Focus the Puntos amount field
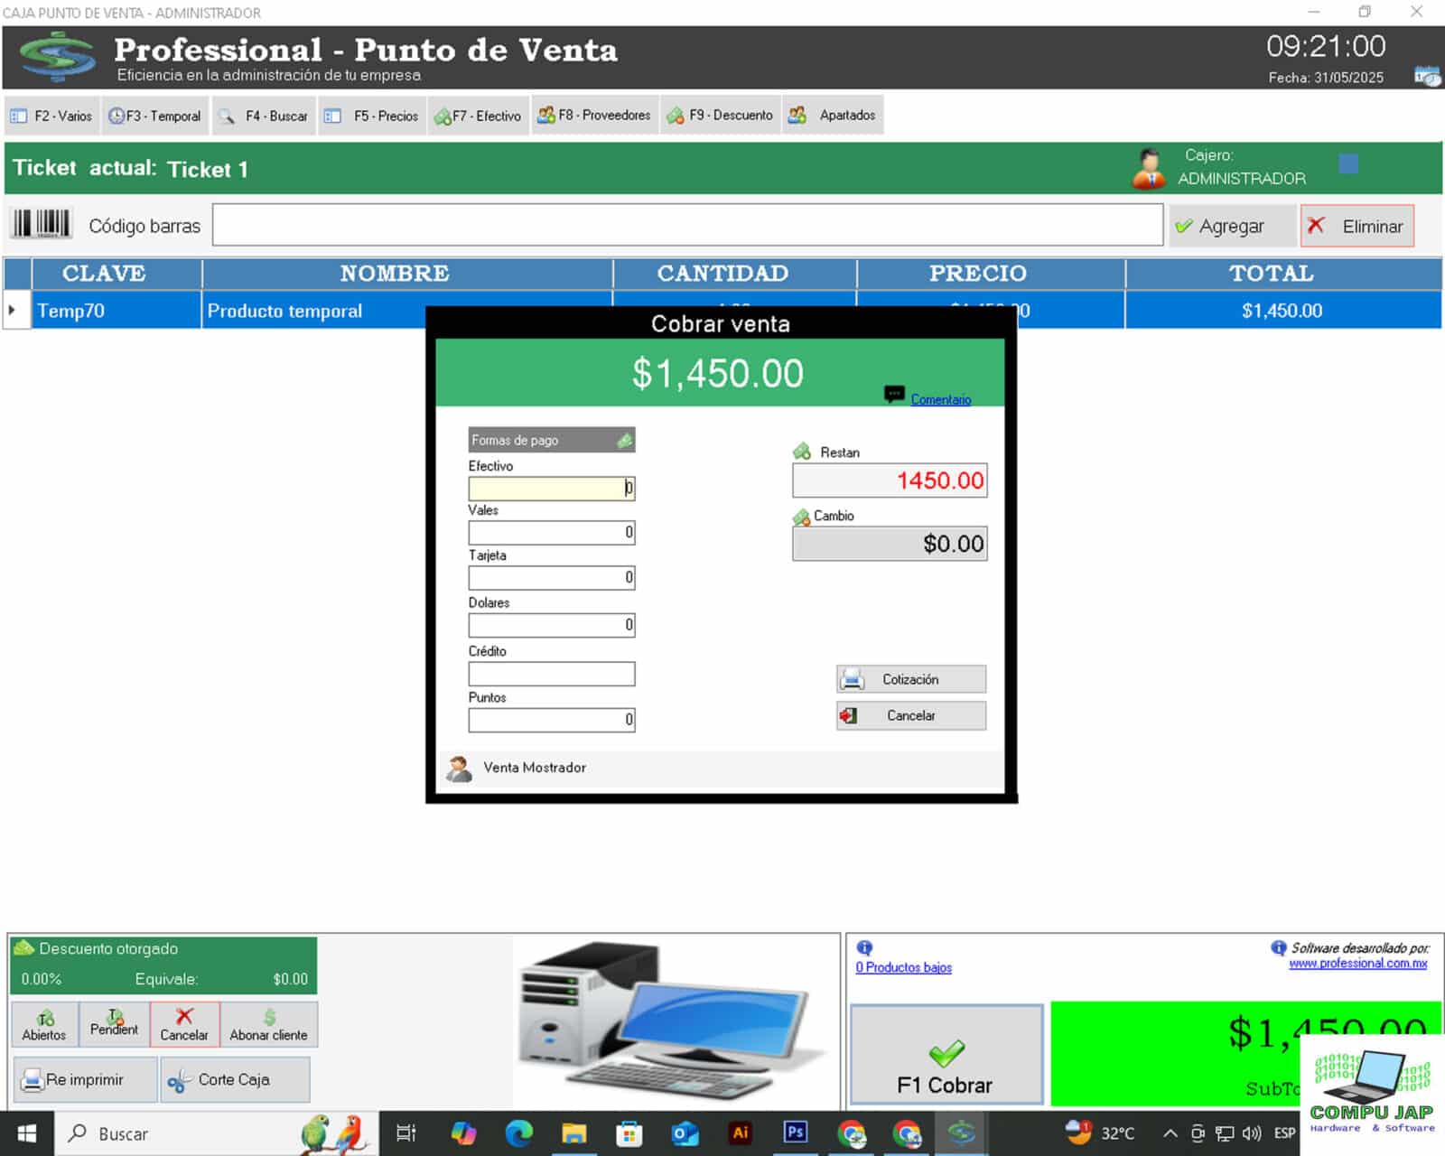Viewport: 1445px width, 1156px height. pos(552,720)
